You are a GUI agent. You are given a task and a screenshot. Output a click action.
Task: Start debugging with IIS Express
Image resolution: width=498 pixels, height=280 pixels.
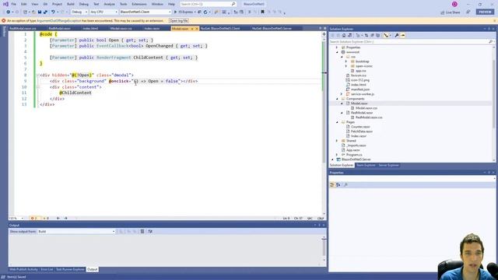tap(184, 12)
